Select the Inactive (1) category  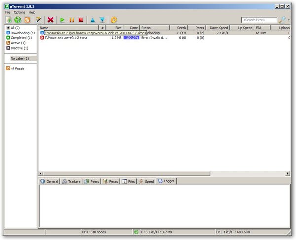pos(17,48)
